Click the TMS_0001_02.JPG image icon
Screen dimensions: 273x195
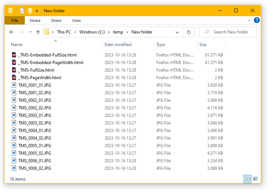[x=14, y=92]
